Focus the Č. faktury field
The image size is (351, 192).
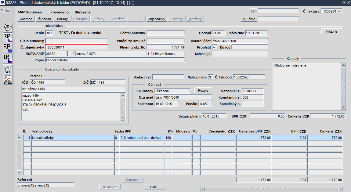(x=331, y=11)
